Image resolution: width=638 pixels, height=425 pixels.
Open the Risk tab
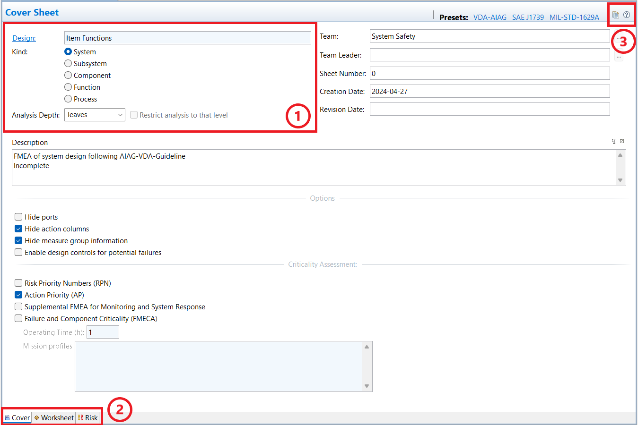point(88,418)
